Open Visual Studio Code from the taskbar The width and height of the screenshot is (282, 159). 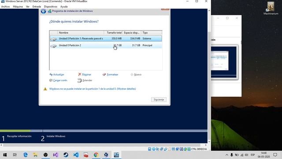(76, 155)
